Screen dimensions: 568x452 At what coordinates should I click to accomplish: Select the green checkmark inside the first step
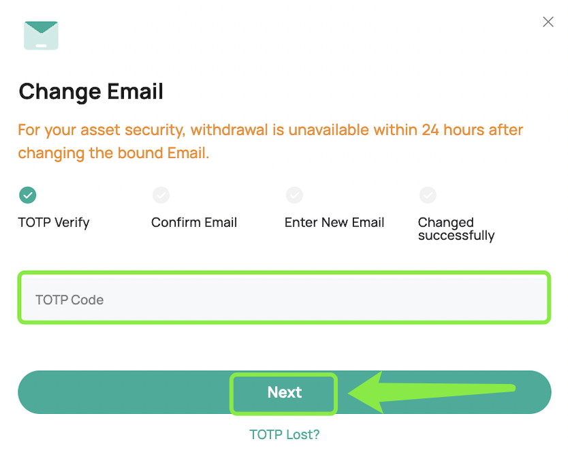point(27,195)
